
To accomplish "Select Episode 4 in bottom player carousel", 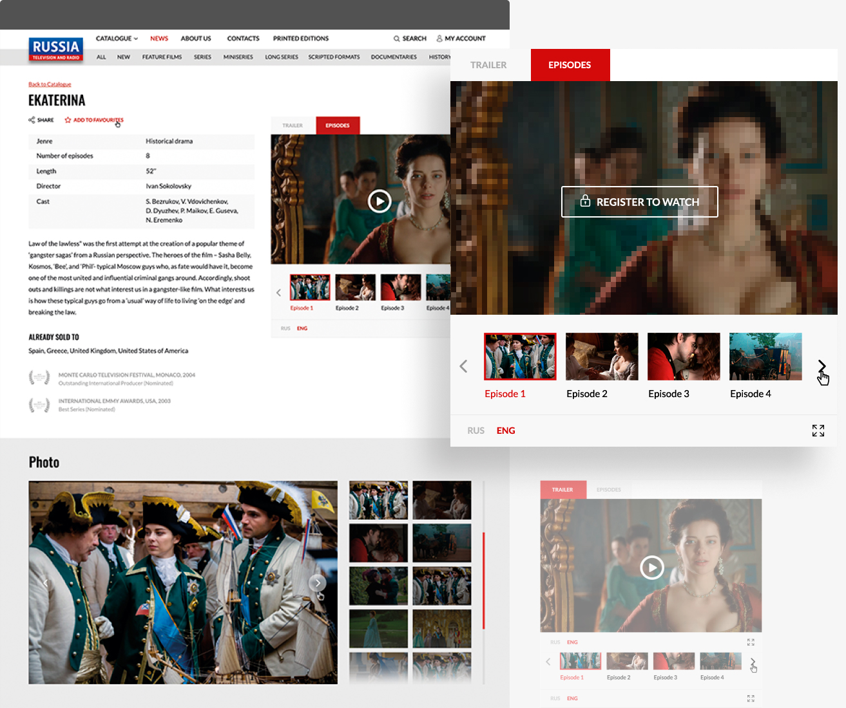I will pyautogui.click(x=720, y=661).
